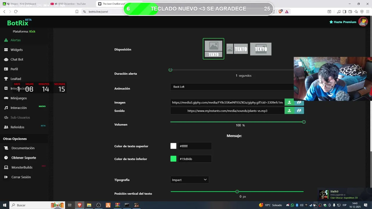The height and width of the screenshot is (209, 372).
Task: Open the Widgets sidebar icon
Action: pyautogui.click(x=6, y=50)
